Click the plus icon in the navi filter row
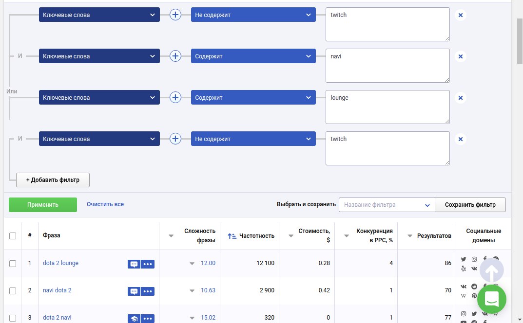Viewport: 523px width, 323px height. click(x=175, y=56)
